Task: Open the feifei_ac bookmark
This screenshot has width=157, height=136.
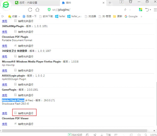Action: pyautogui.click(x=75, y=16)
